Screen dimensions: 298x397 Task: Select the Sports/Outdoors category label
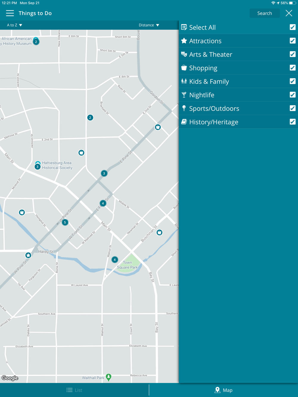[x=214, y=108]
